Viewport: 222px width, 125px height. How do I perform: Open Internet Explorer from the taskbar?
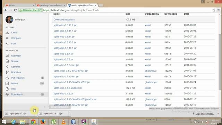(13, 122)
